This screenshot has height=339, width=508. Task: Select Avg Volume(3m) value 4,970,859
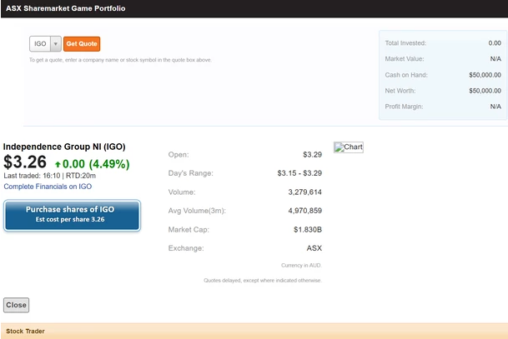pyautogui.click(x=304, y=211)
